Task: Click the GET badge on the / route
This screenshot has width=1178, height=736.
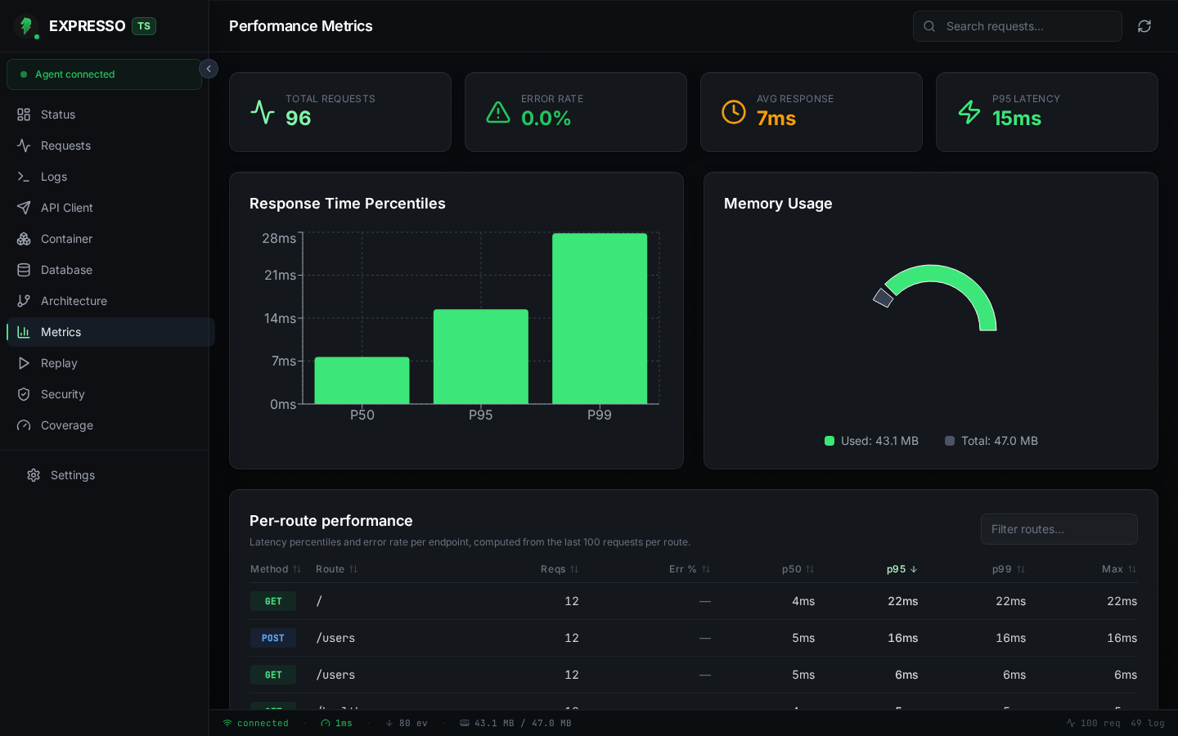Action: tap(273, 601)
